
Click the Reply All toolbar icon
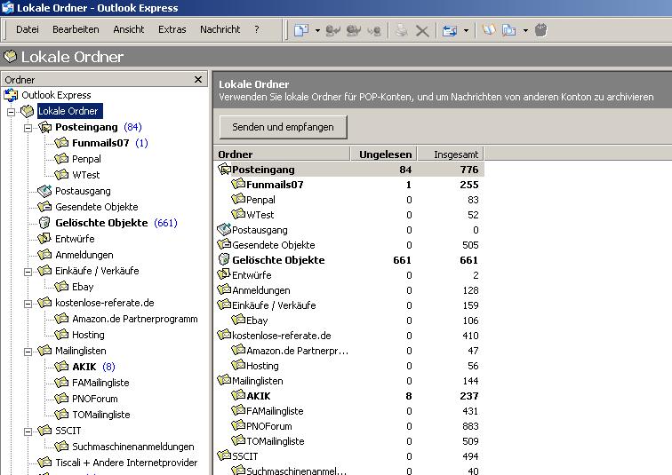[354, 30]
